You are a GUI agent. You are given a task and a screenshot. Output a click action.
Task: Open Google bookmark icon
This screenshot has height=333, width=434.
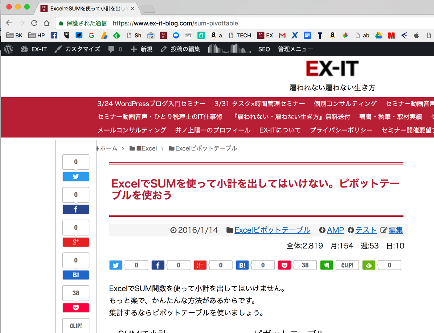tap(91, 36)
